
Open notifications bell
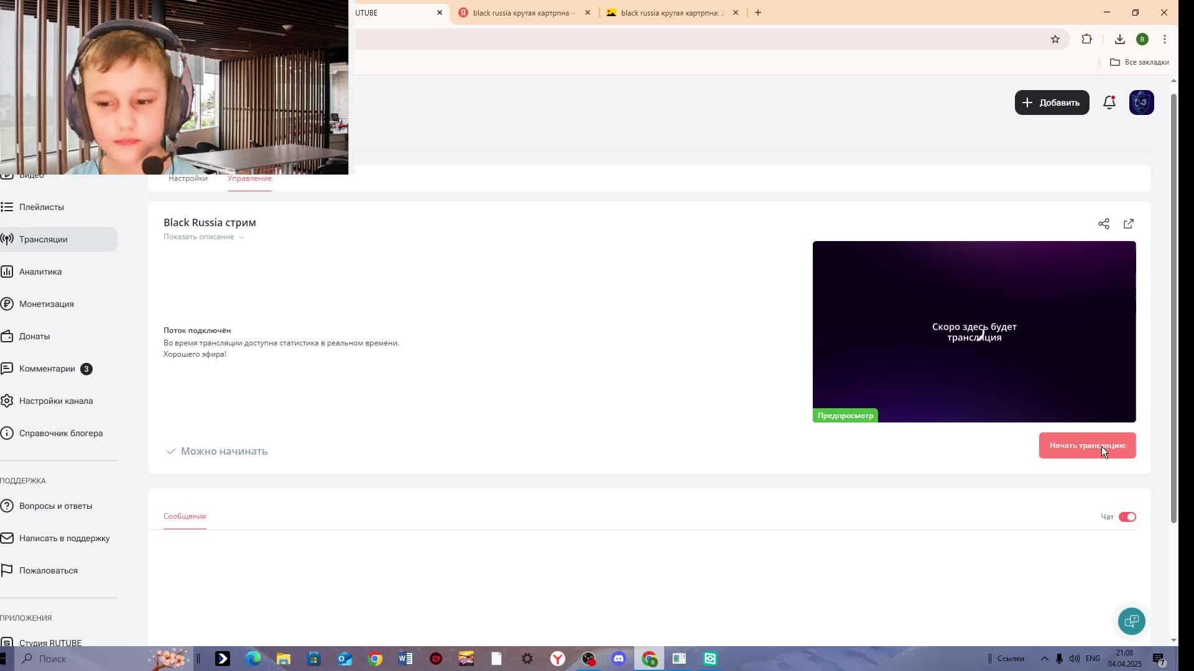[x=1109, y=103]
